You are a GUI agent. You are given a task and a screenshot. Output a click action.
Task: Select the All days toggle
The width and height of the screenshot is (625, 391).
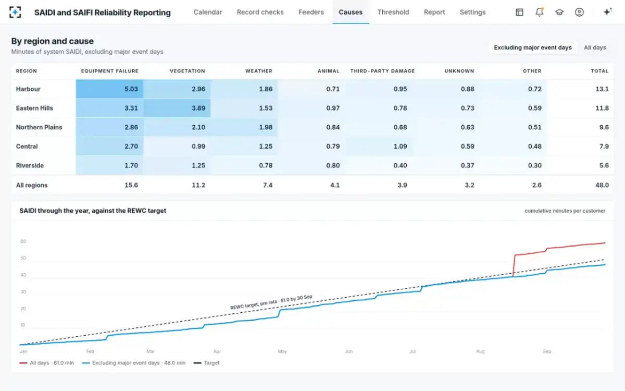(x=595, y=47)
